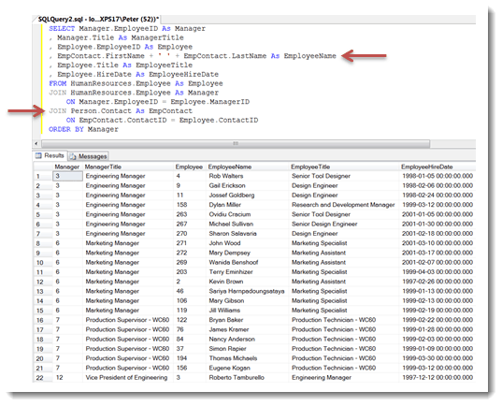
Task: Switch to the Results tab
Action: tap(50, 155)
